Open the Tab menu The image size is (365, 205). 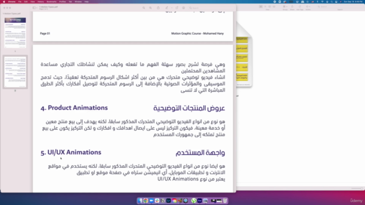[70, 2]
